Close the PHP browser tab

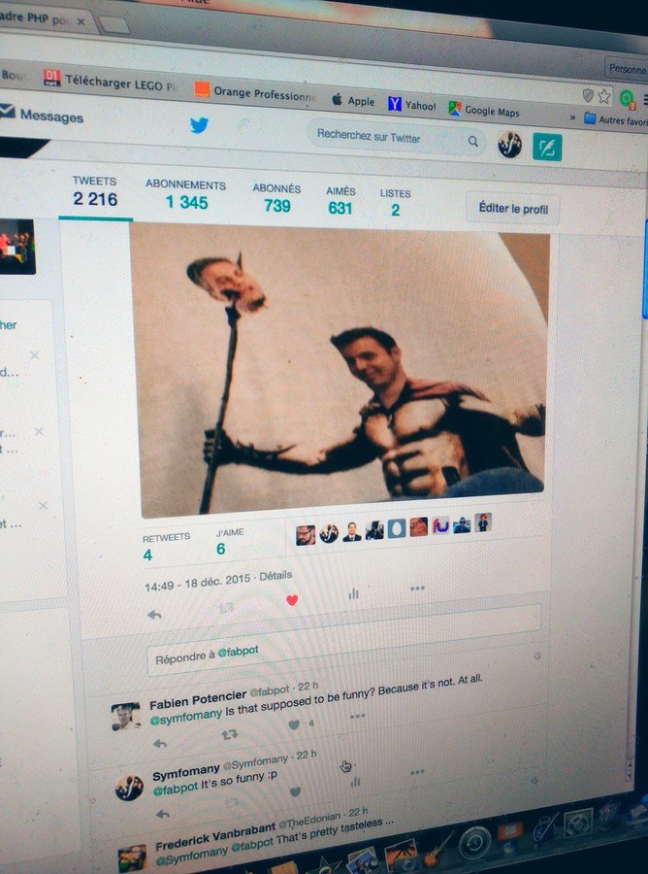81,21
